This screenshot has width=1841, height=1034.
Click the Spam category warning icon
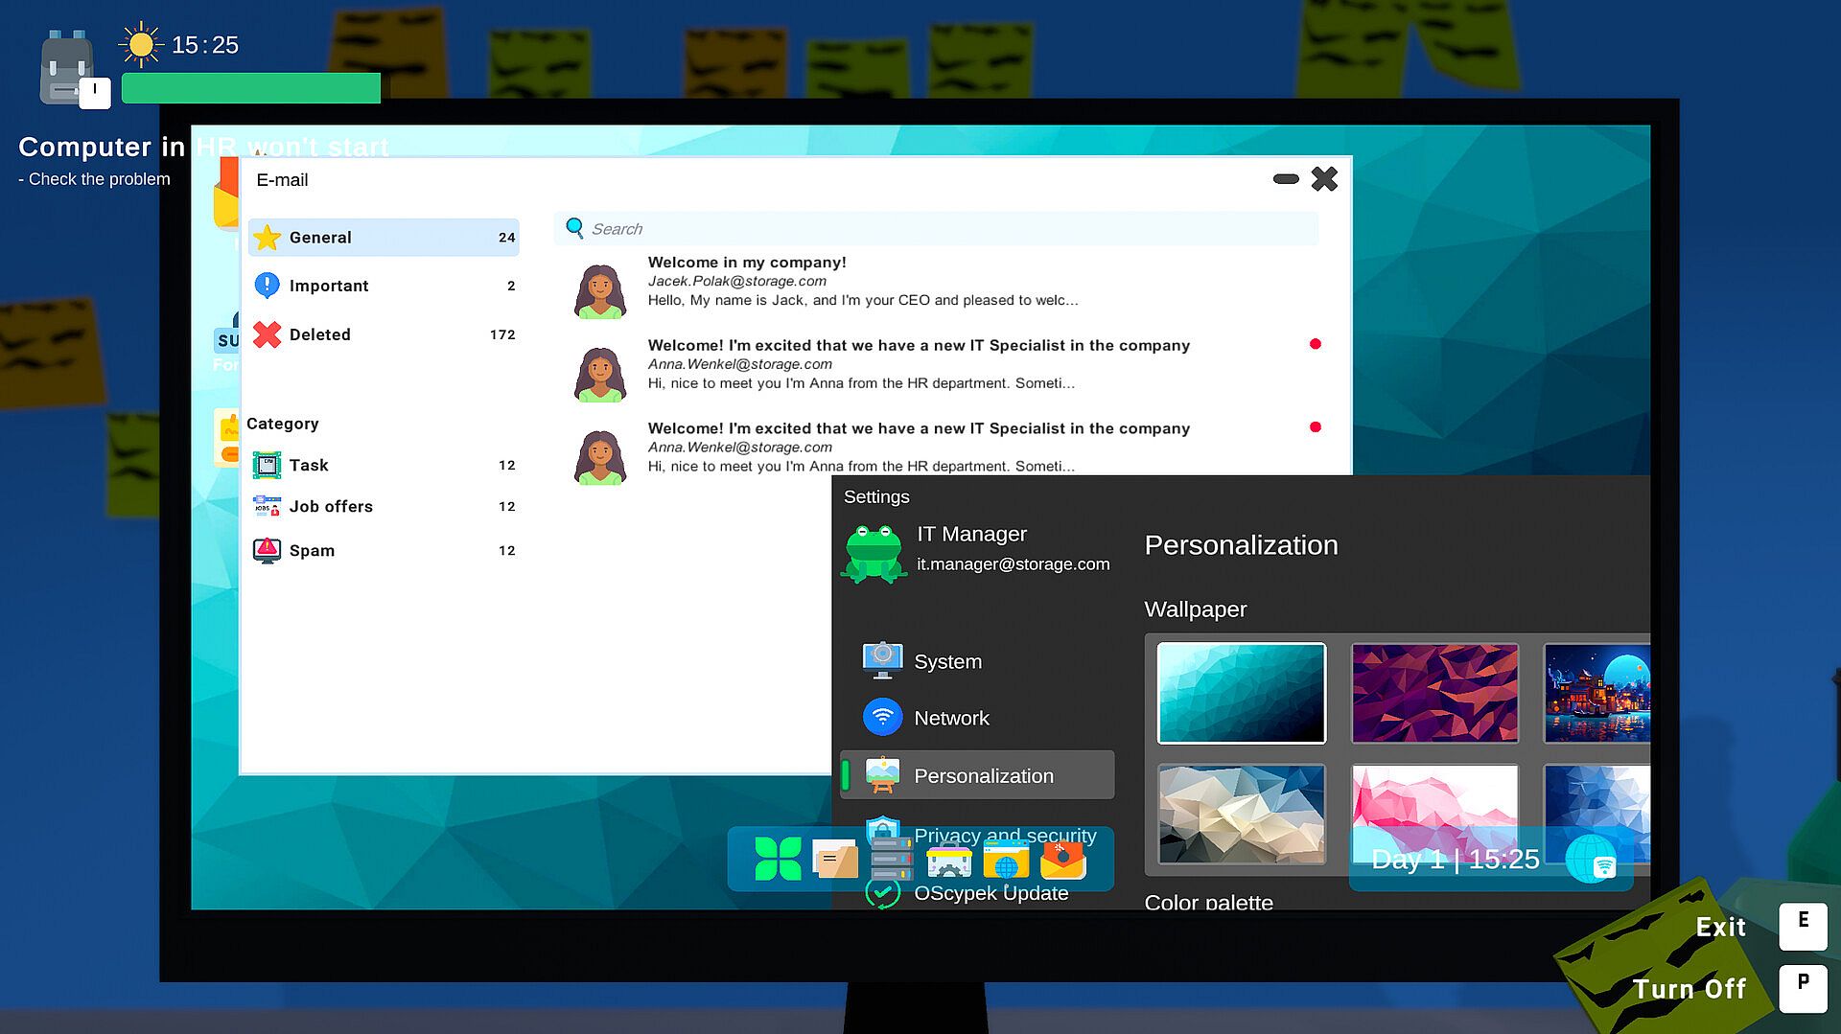coord(268,550)
